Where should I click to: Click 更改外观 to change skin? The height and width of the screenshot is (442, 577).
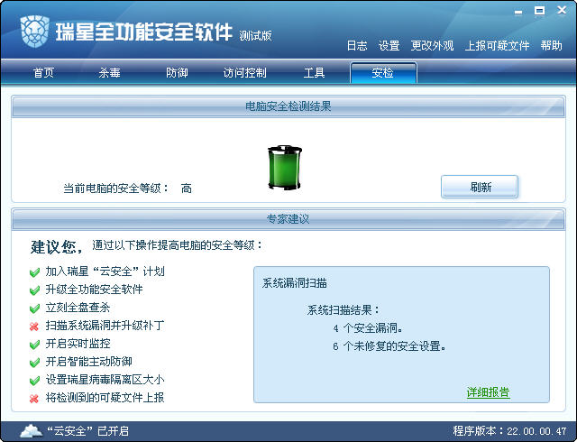[432, 46]
